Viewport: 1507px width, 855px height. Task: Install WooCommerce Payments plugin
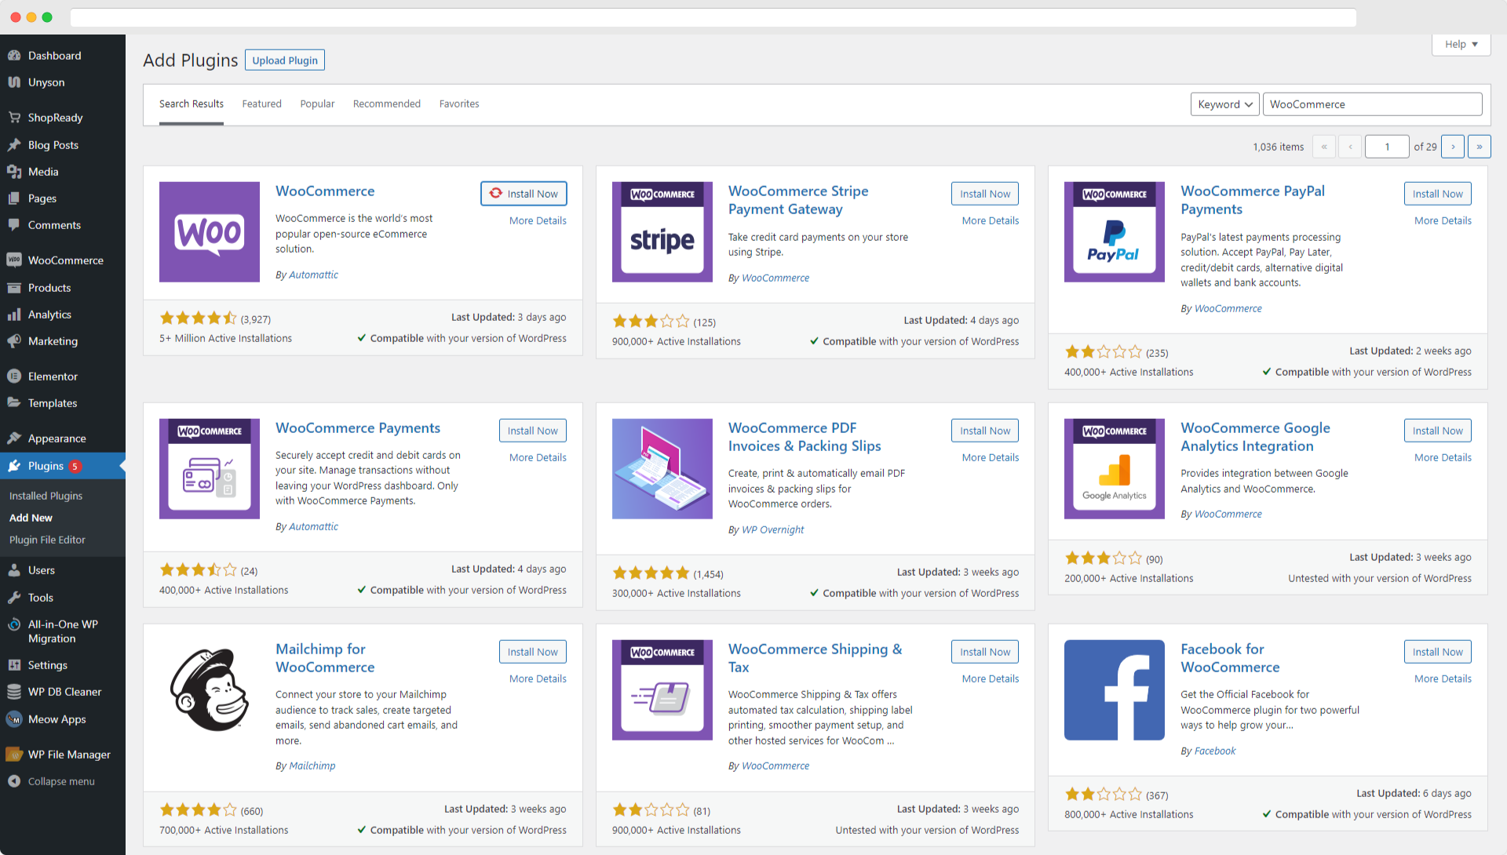[533, 431]
